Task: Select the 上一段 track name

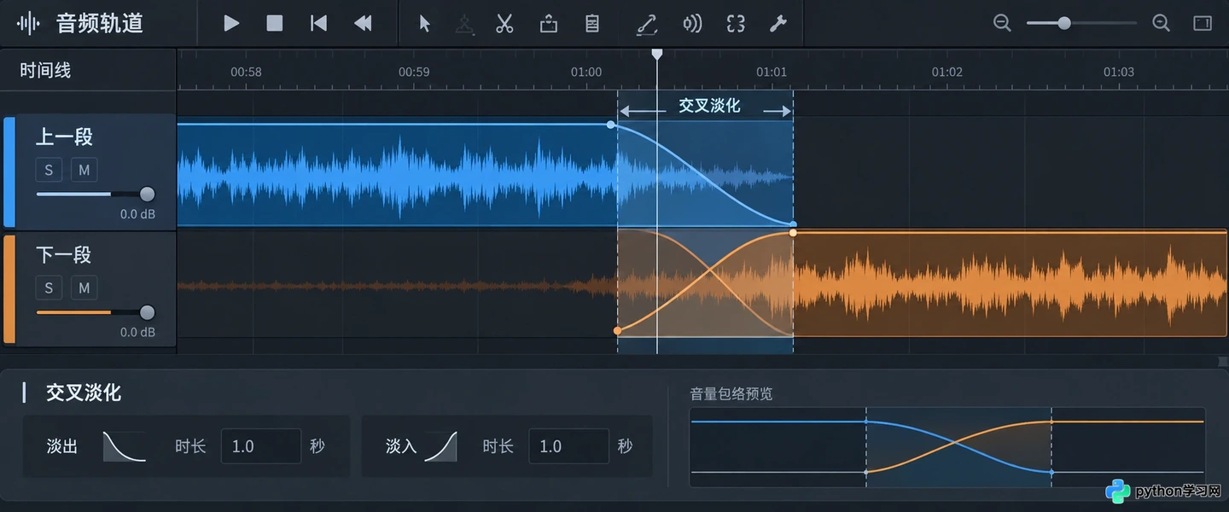Action: pos(64,137)
